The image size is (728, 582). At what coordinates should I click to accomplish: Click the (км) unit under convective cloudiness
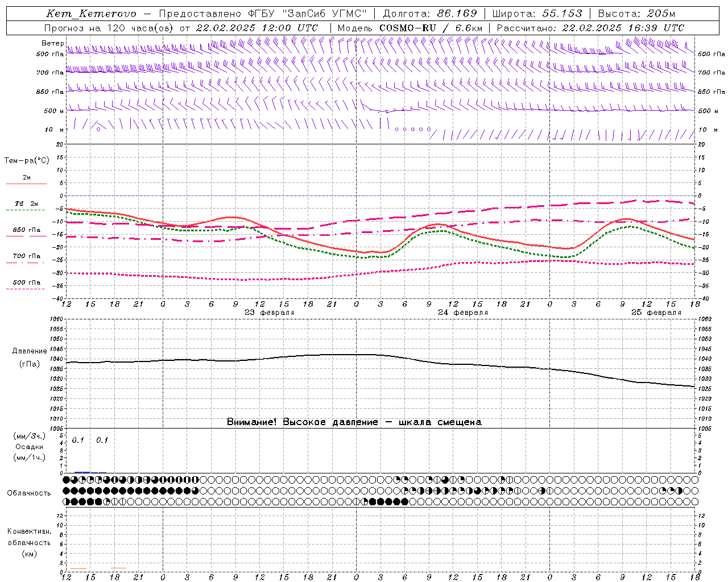click(x=29, y=554)
